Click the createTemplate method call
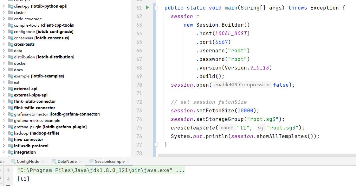Image resolution: width=356 pixels, height=186 pixels. 193,128
